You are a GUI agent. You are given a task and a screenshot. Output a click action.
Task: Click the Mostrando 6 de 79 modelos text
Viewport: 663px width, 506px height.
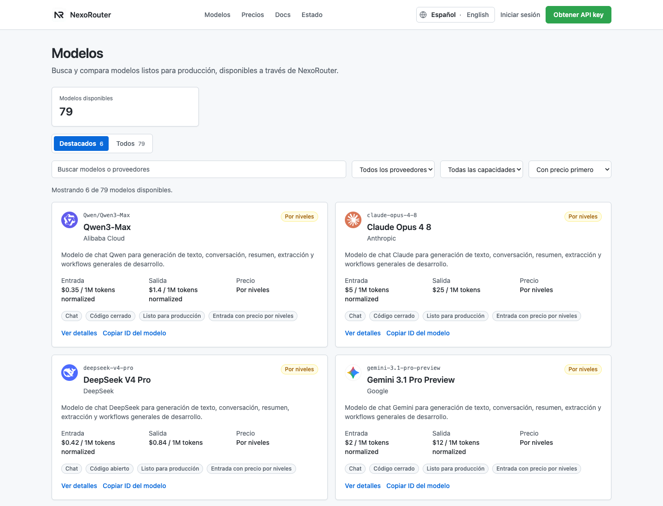pos(112,190)
